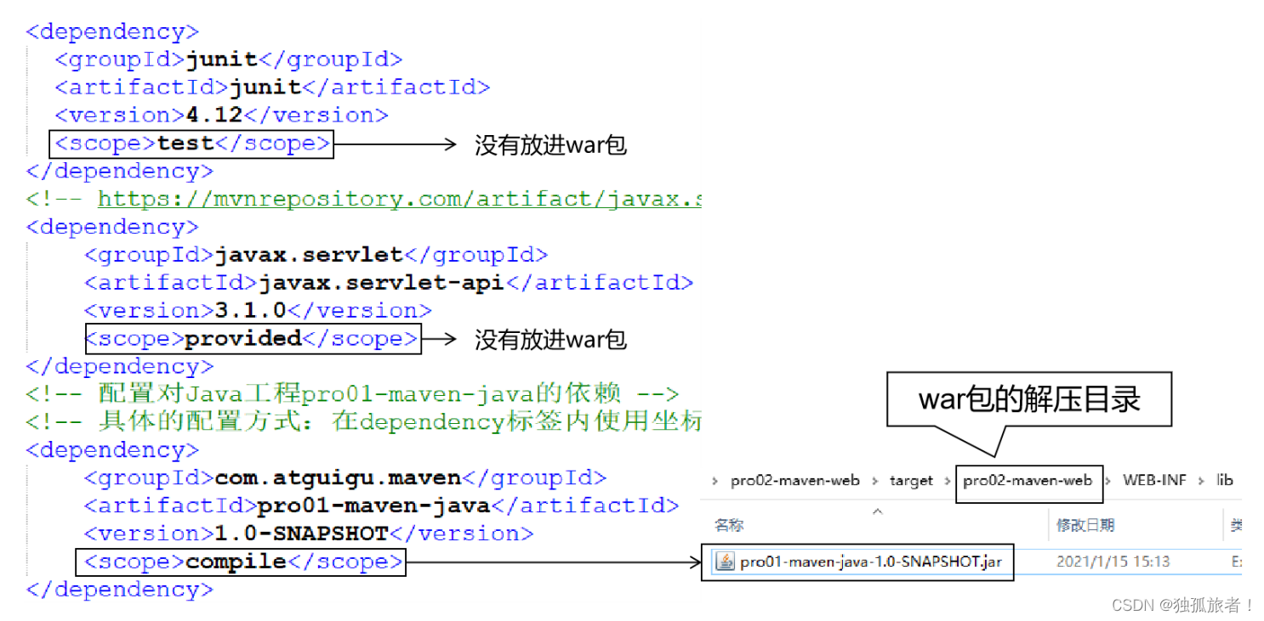Click pro01-maven-java artifactId text

click(373, 505)
